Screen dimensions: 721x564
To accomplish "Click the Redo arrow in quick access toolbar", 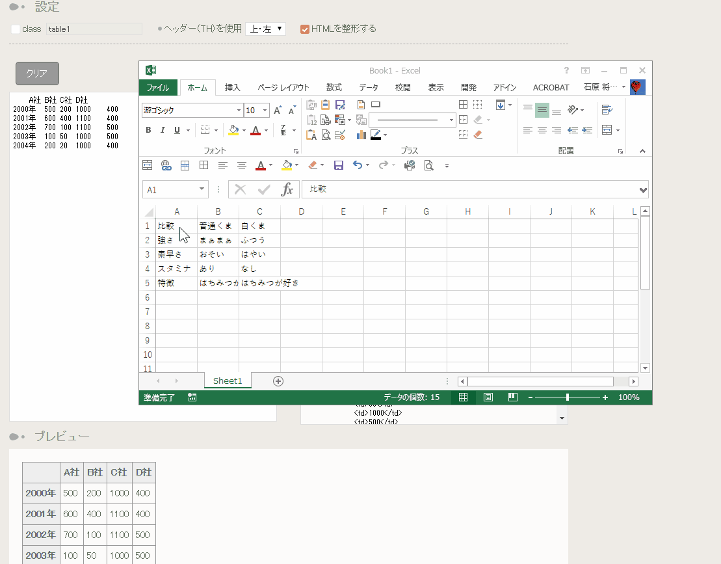I will 383,165.
